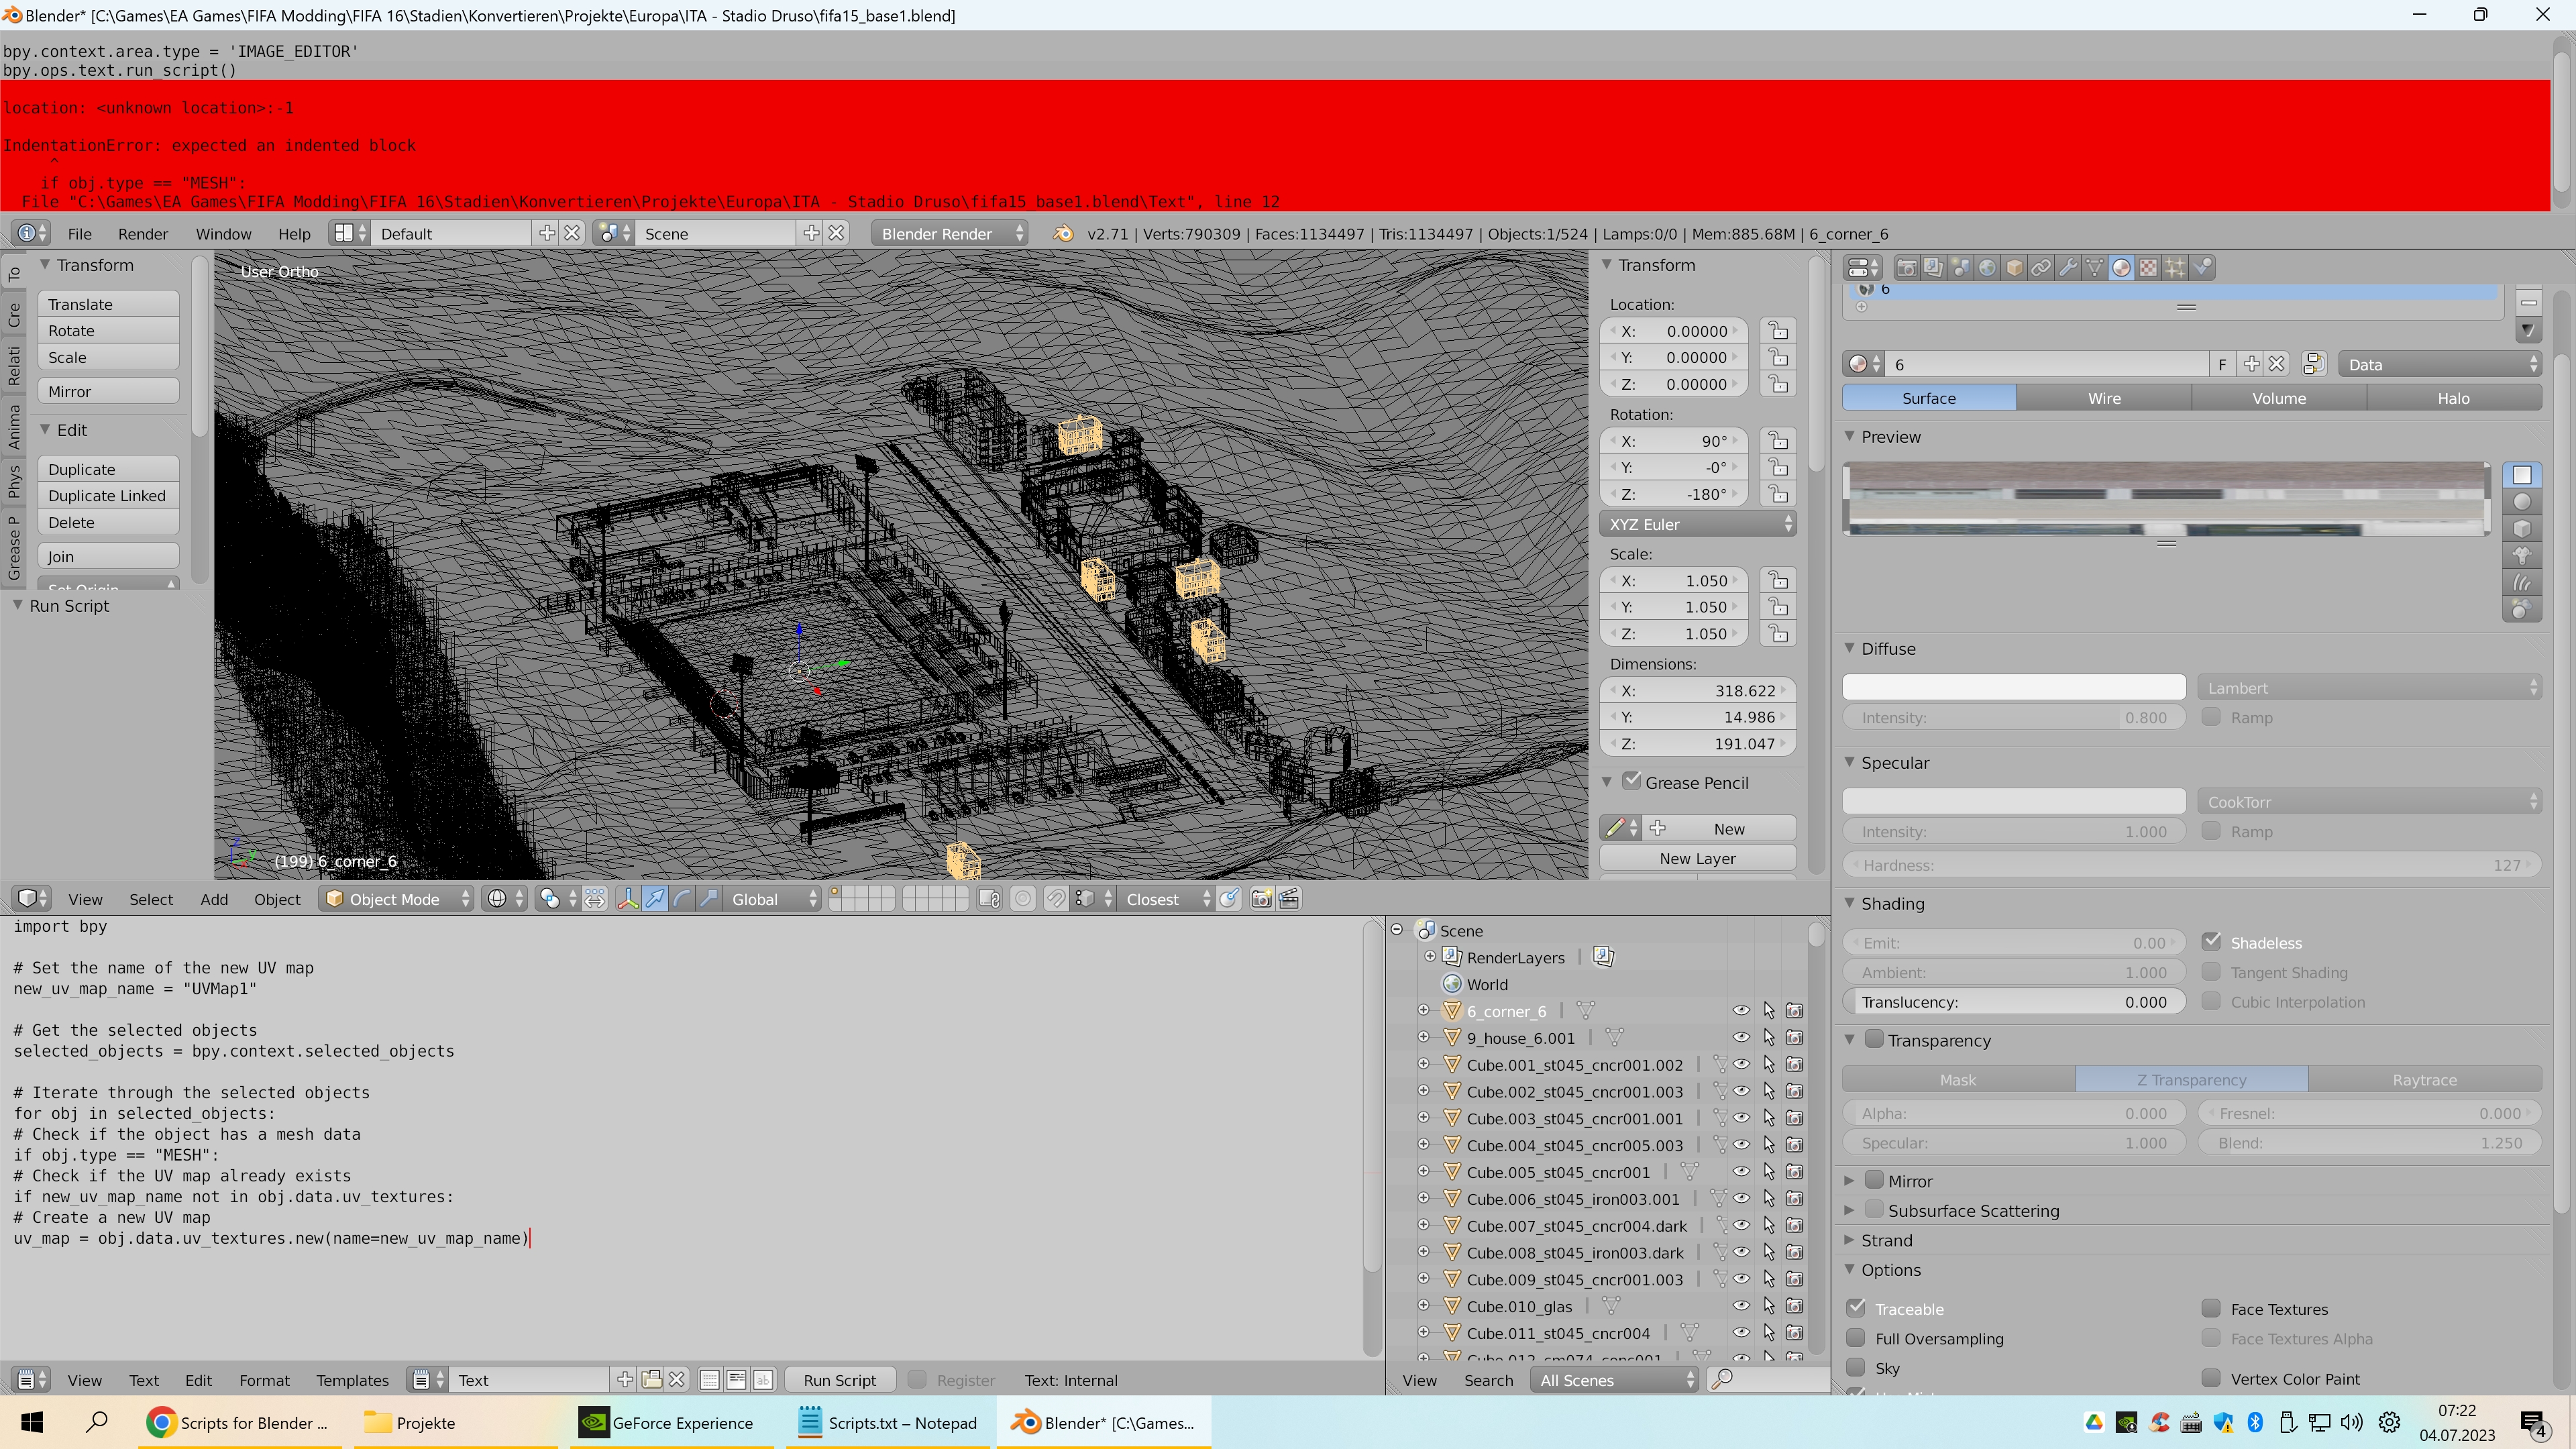The width and height of the screenshot is (2576, 1449).
Task: Create new text block with plus icon
Action: pos(625,1380)
